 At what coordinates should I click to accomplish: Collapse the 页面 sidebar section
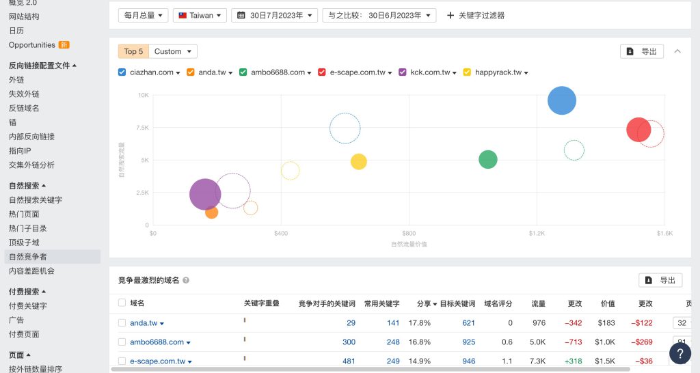point(20,355)
